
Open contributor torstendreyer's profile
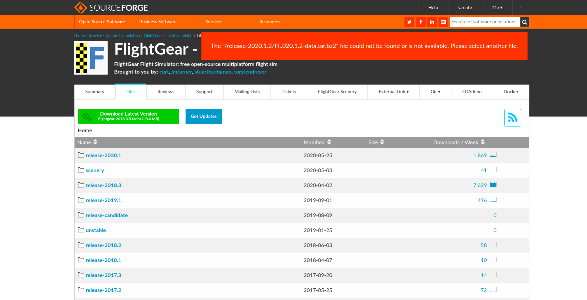(x=250, y=72)
